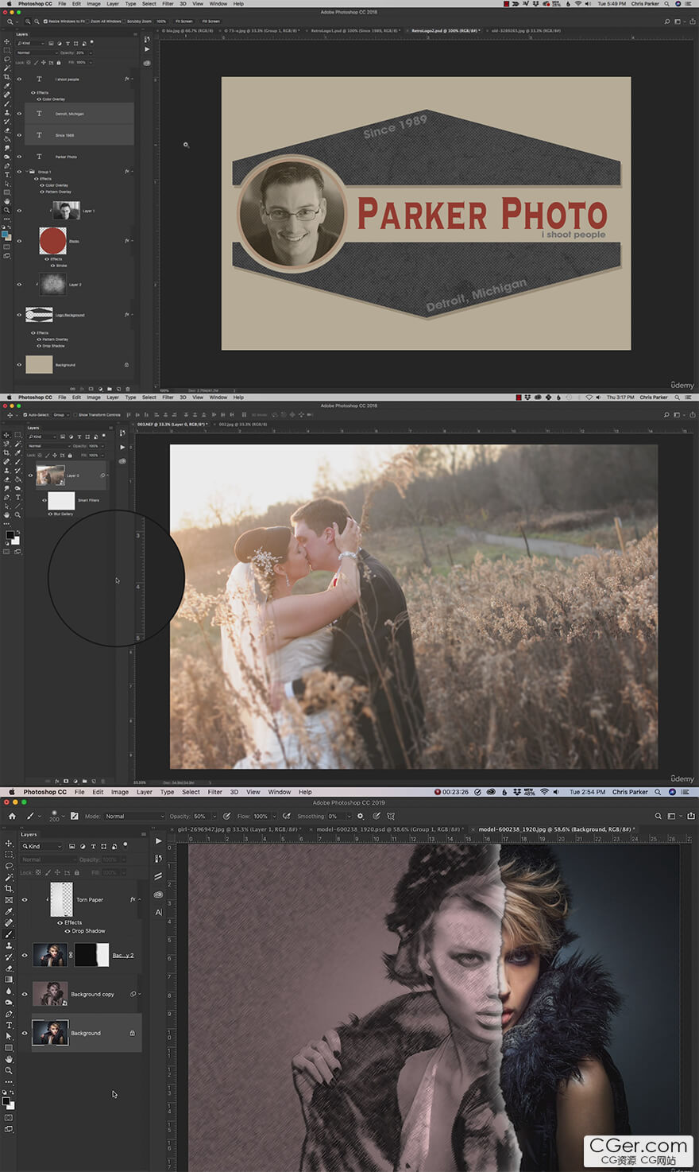Enable the Scrubby Zoom checkbox

click(125, 21)
